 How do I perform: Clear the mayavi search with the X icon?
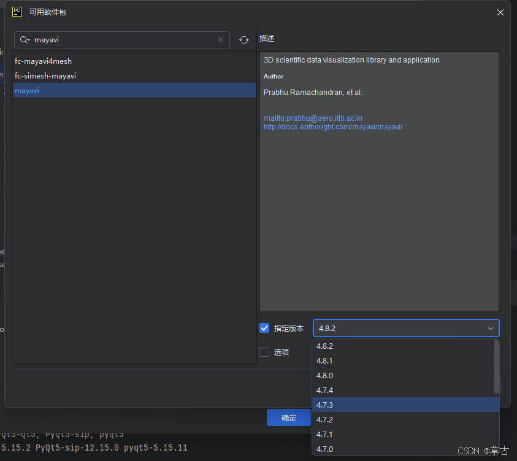(x=221, y=39)
